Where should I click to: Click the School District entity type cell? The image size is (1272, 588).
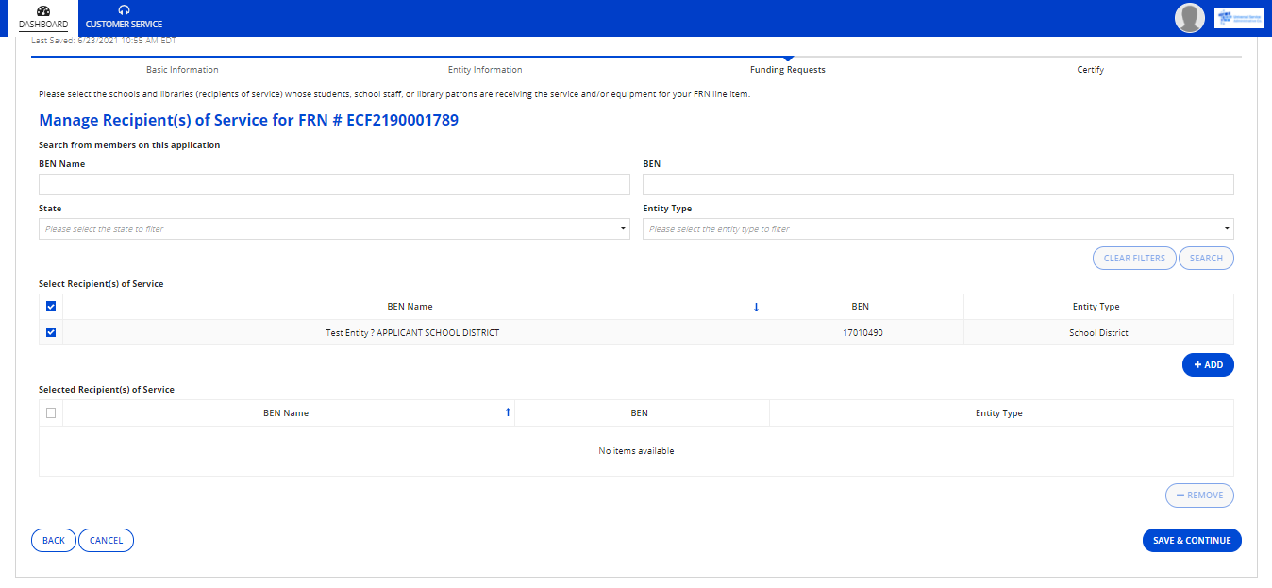coord(1098,332)
